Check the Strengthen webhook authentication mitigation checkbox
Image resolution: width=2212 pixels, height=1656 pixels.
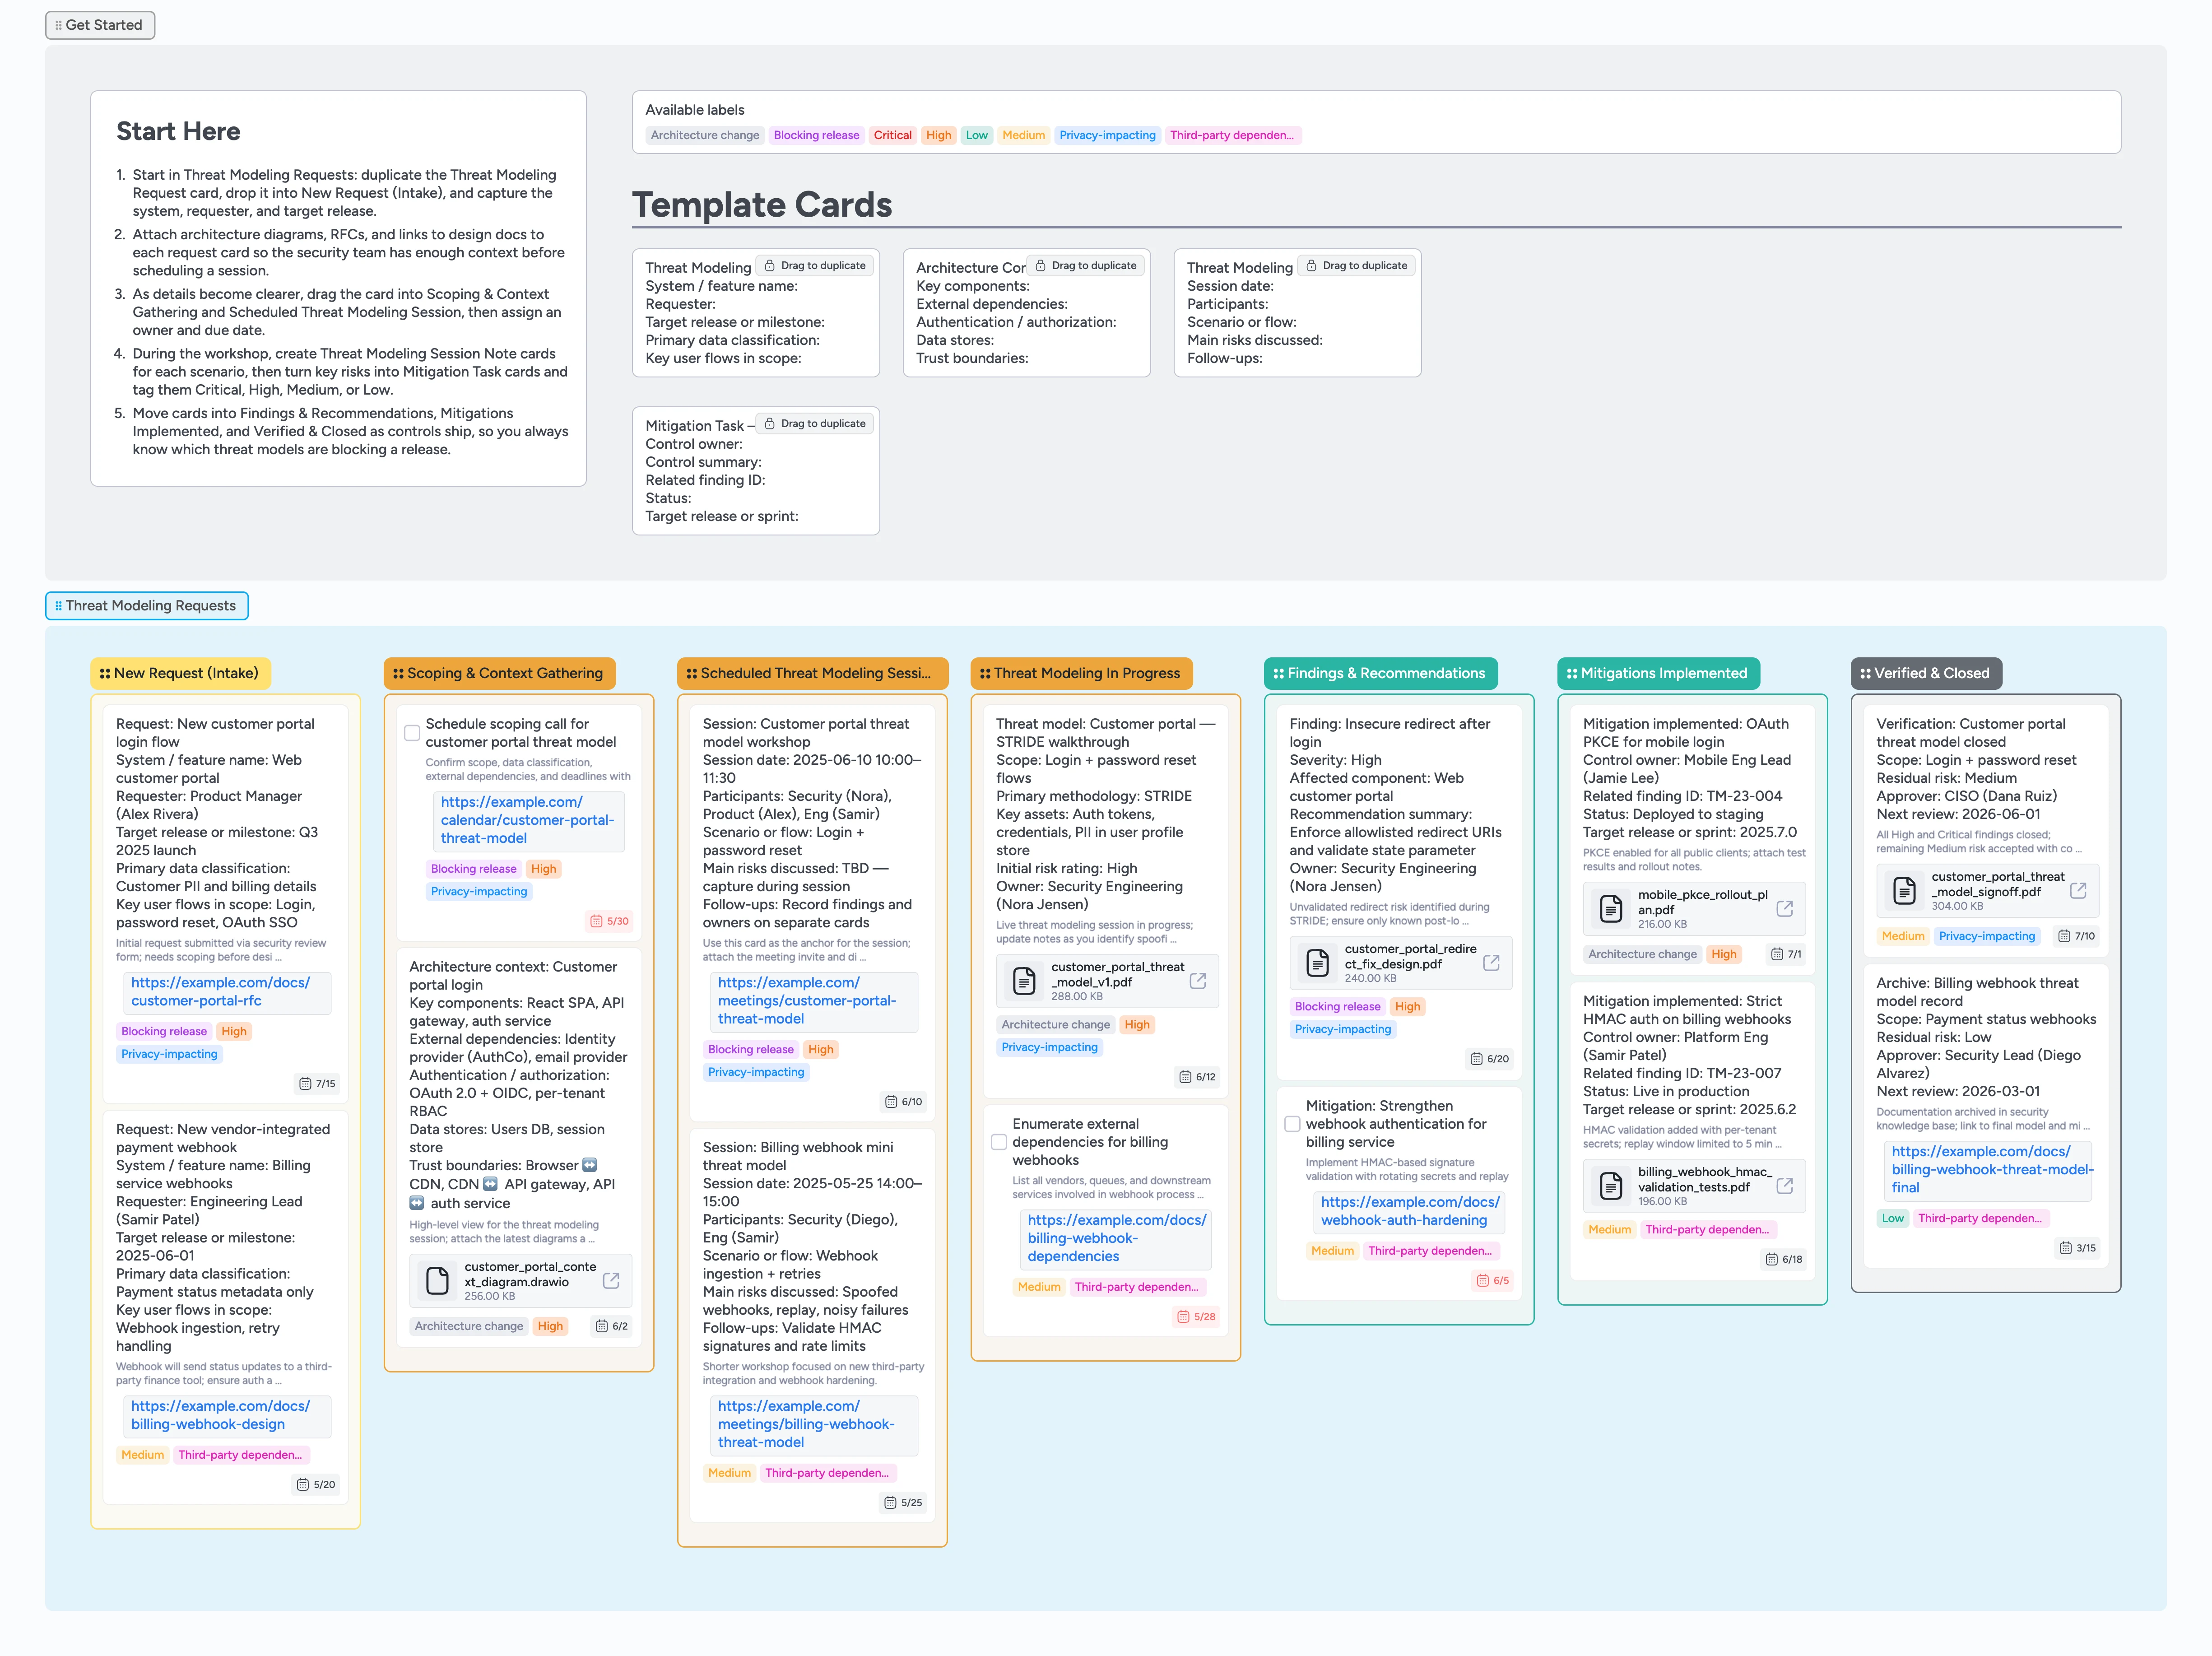coord(1292,1124)
